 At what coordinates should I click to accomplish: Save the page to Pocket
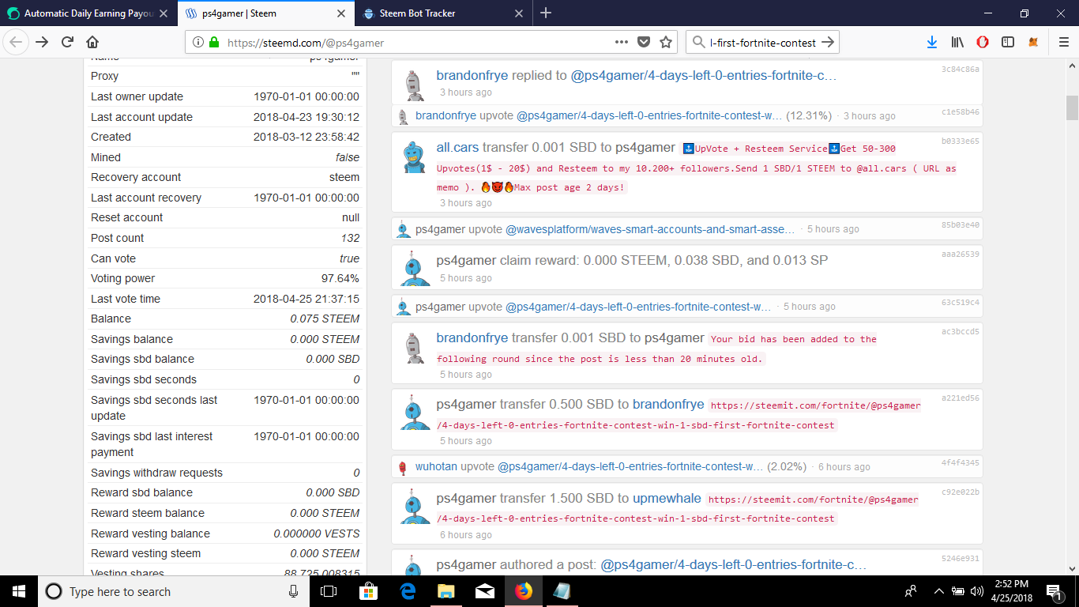pyautogui.click(x=644, y=42)
